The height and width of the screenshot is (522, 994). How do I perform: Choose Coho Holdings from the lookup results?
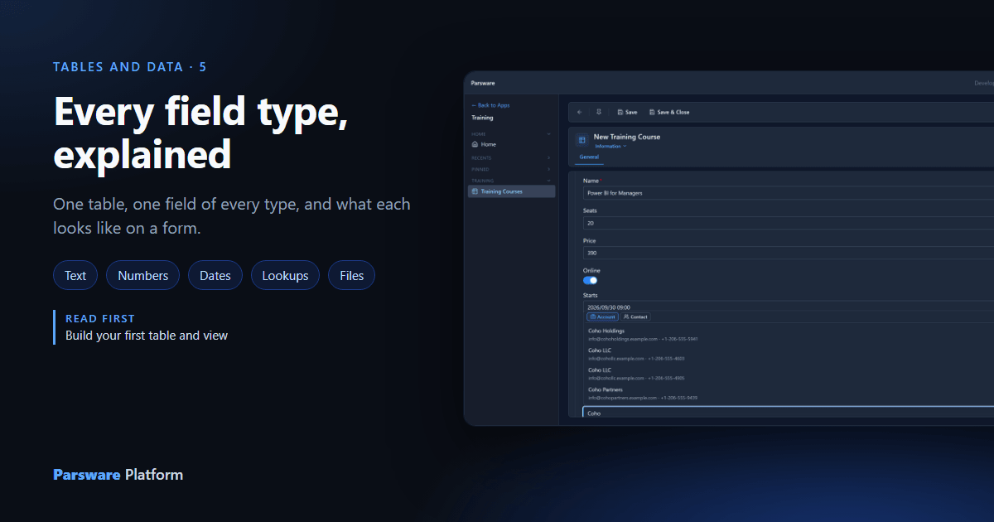(788, 335)
